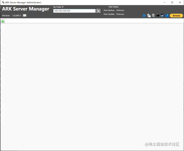Click the server tower icon in header
The image size is (184, 151).
(x=153, y=15)
